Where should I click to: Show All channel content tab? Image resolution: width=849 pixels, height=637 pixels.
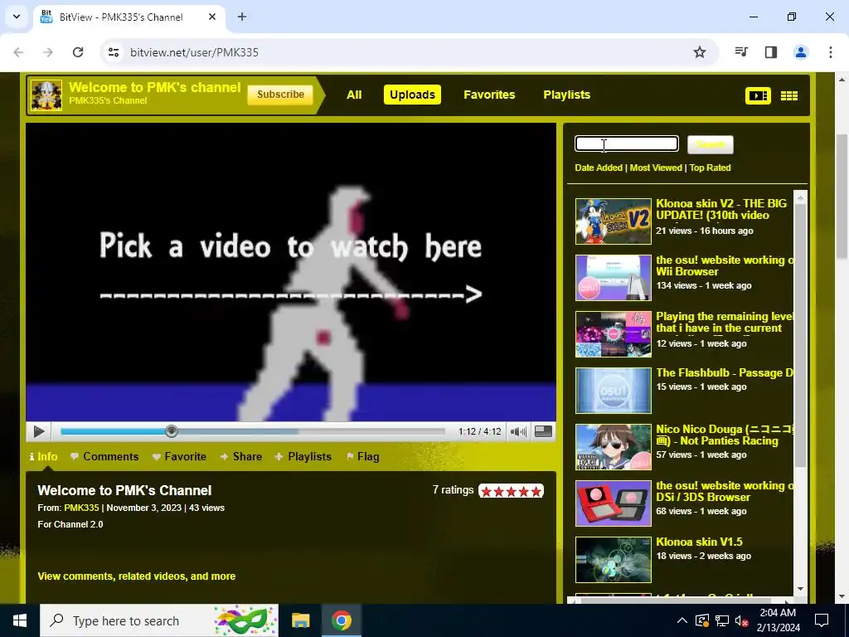click(354, 95)
